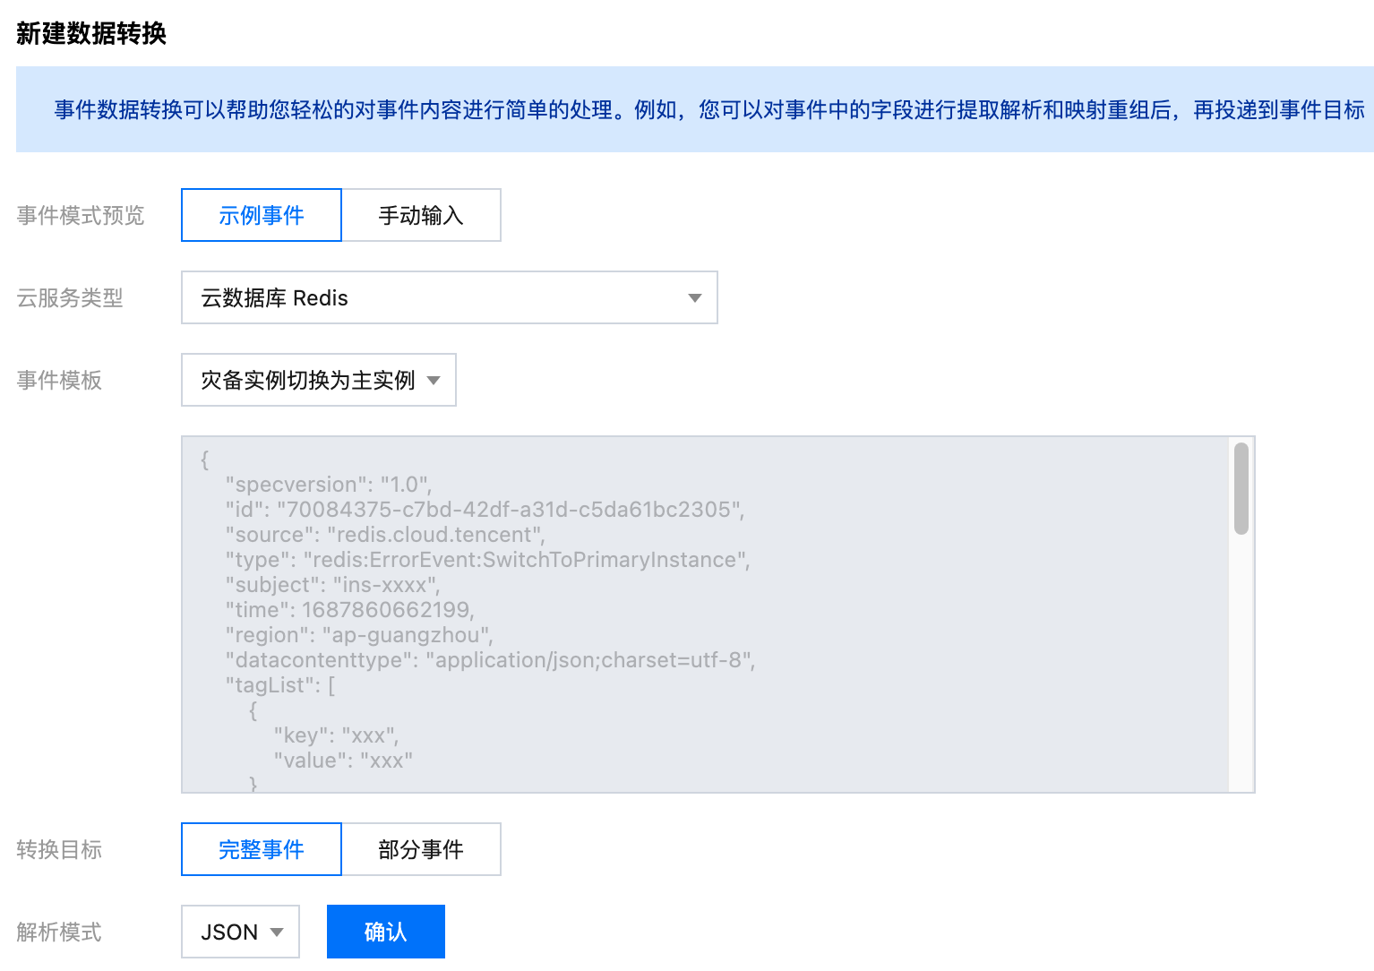
Task: Choose 完整事件 as the conversion target
Action: 261,849
